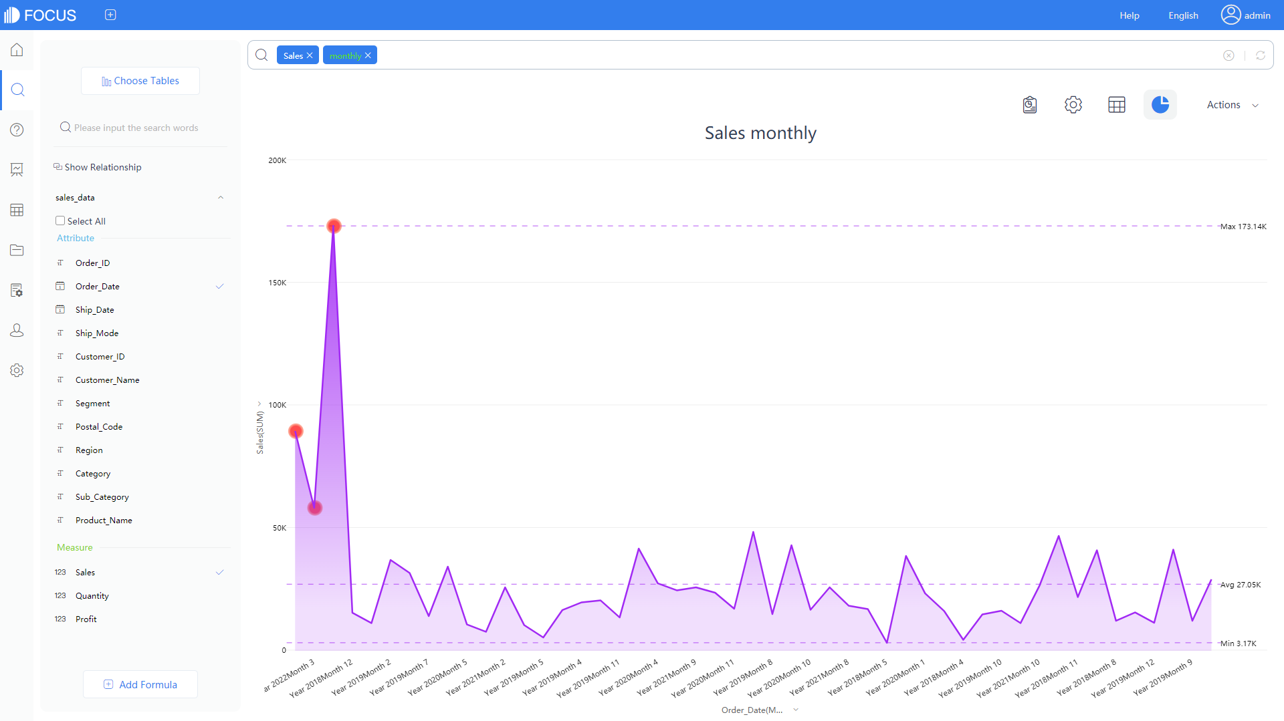Click the Min 3.17K reference line label
1284x721 pixels.
click(x=1238, y=643)
